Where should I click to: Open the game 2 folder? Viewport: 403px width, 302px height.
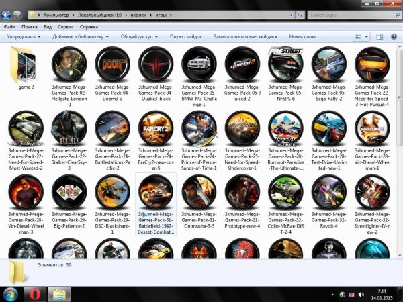pyautogui.click(x=26, y=67)
